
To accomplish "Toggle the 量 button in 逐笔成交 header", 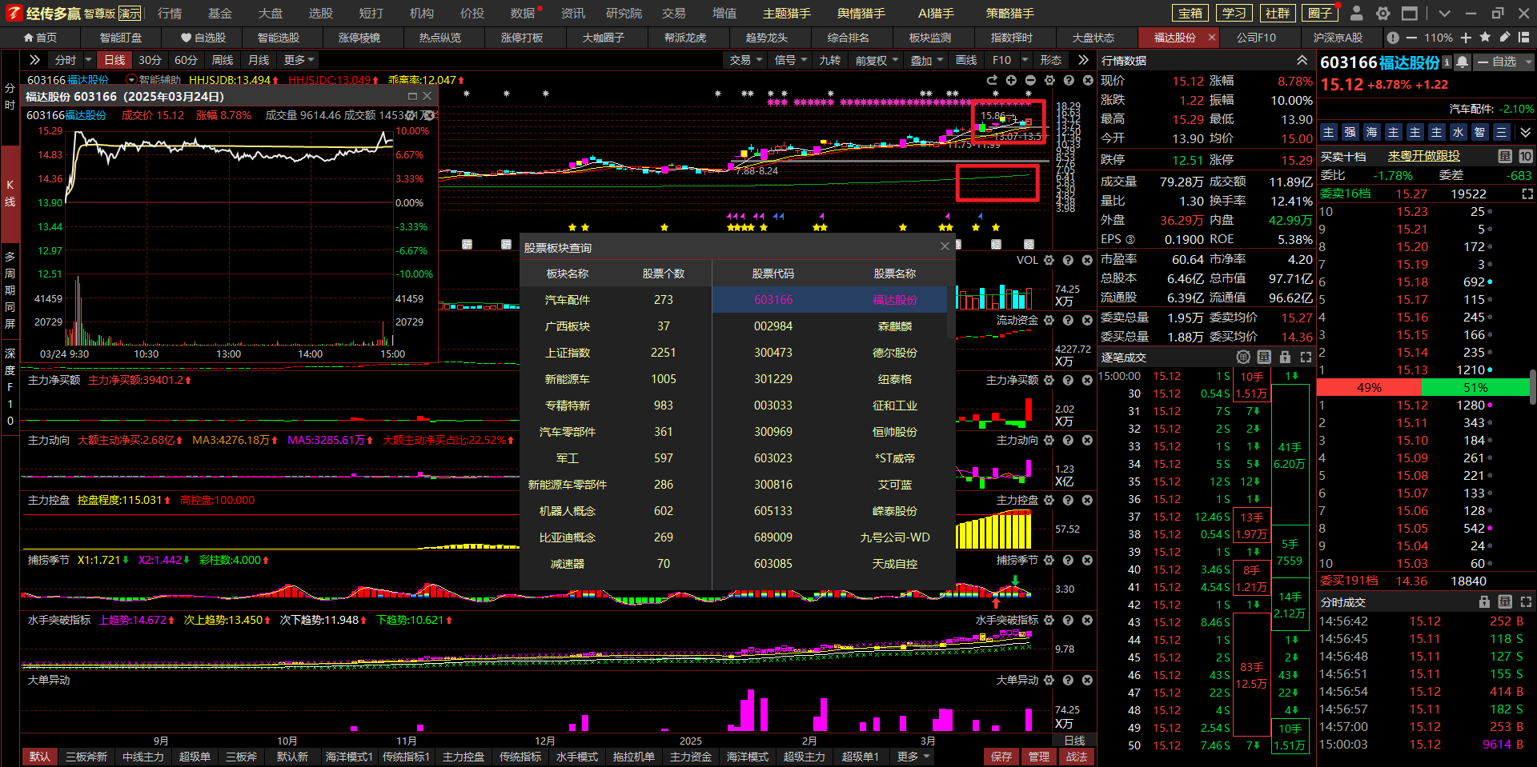I will click(x=1264, y=358).
